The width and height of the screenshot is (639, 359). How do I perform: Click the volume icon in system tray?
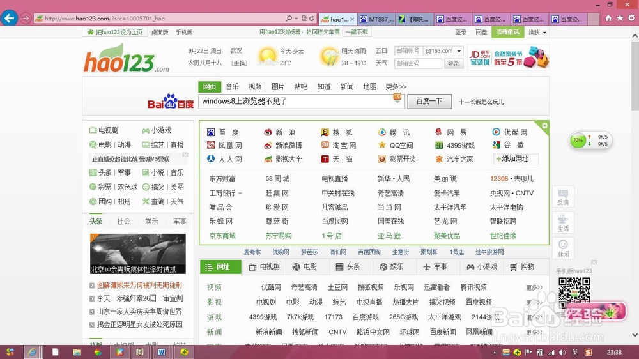[563, 353]
